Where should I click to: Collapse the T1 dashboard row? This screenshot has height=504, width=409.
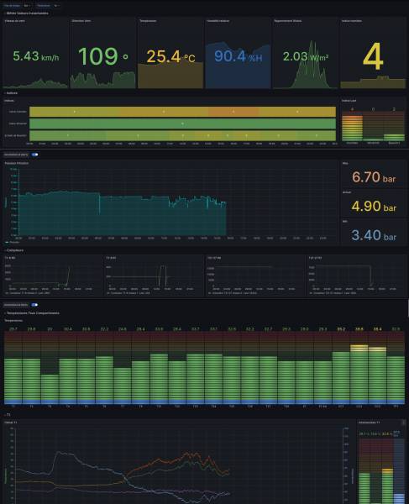point(8,415)
